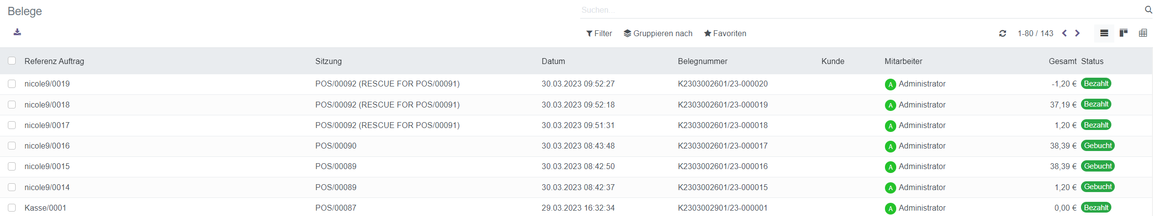Click the search magnifier icon
Screen dimensions: 1153x216
coord(1148,10)
